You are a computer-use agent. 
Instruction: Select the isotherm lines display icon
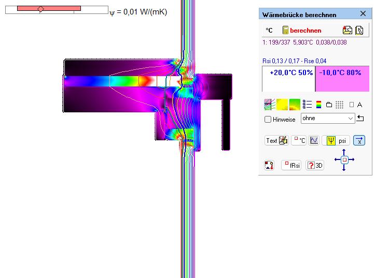[270, 105]
